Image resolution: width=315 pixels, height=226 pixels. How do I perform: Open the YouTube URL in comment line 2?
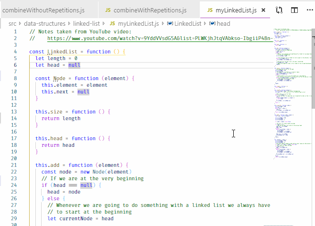(x=160, y=38)
